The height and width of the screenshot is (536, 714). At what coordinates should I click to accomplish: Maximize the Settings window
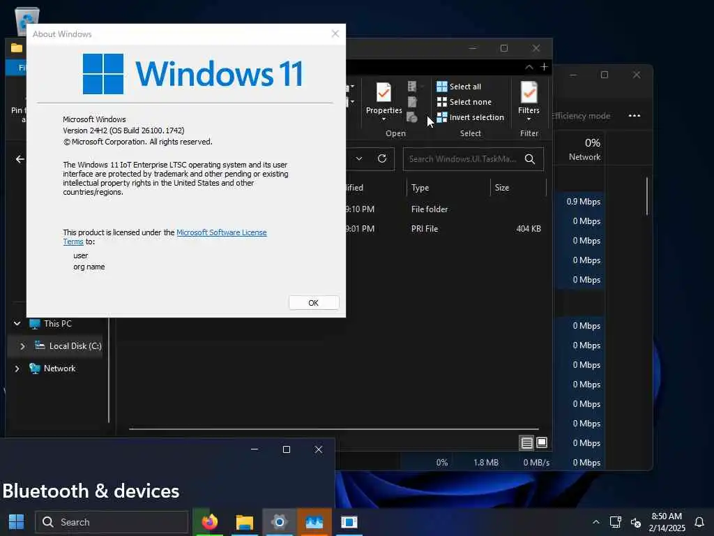point(287,450)
